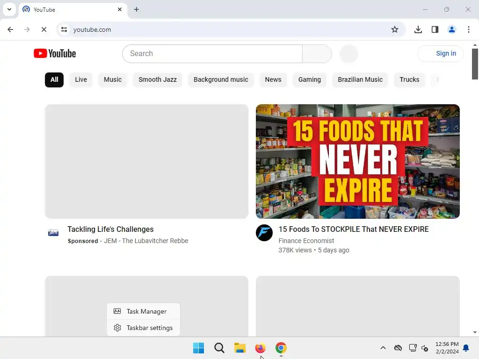Click JEM - The Lubavitcher Rebbe sponsor link

click(x=146, y=241)
